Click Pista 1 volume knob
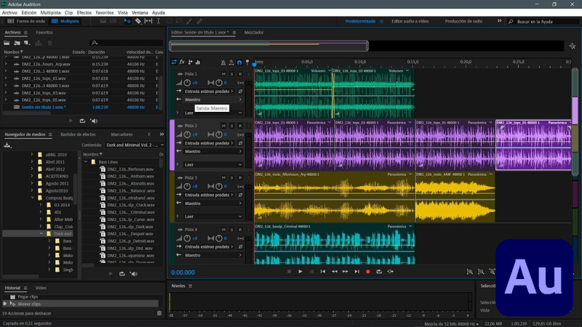Viewport: 582px width, 327px height. (x=187, y=83)
